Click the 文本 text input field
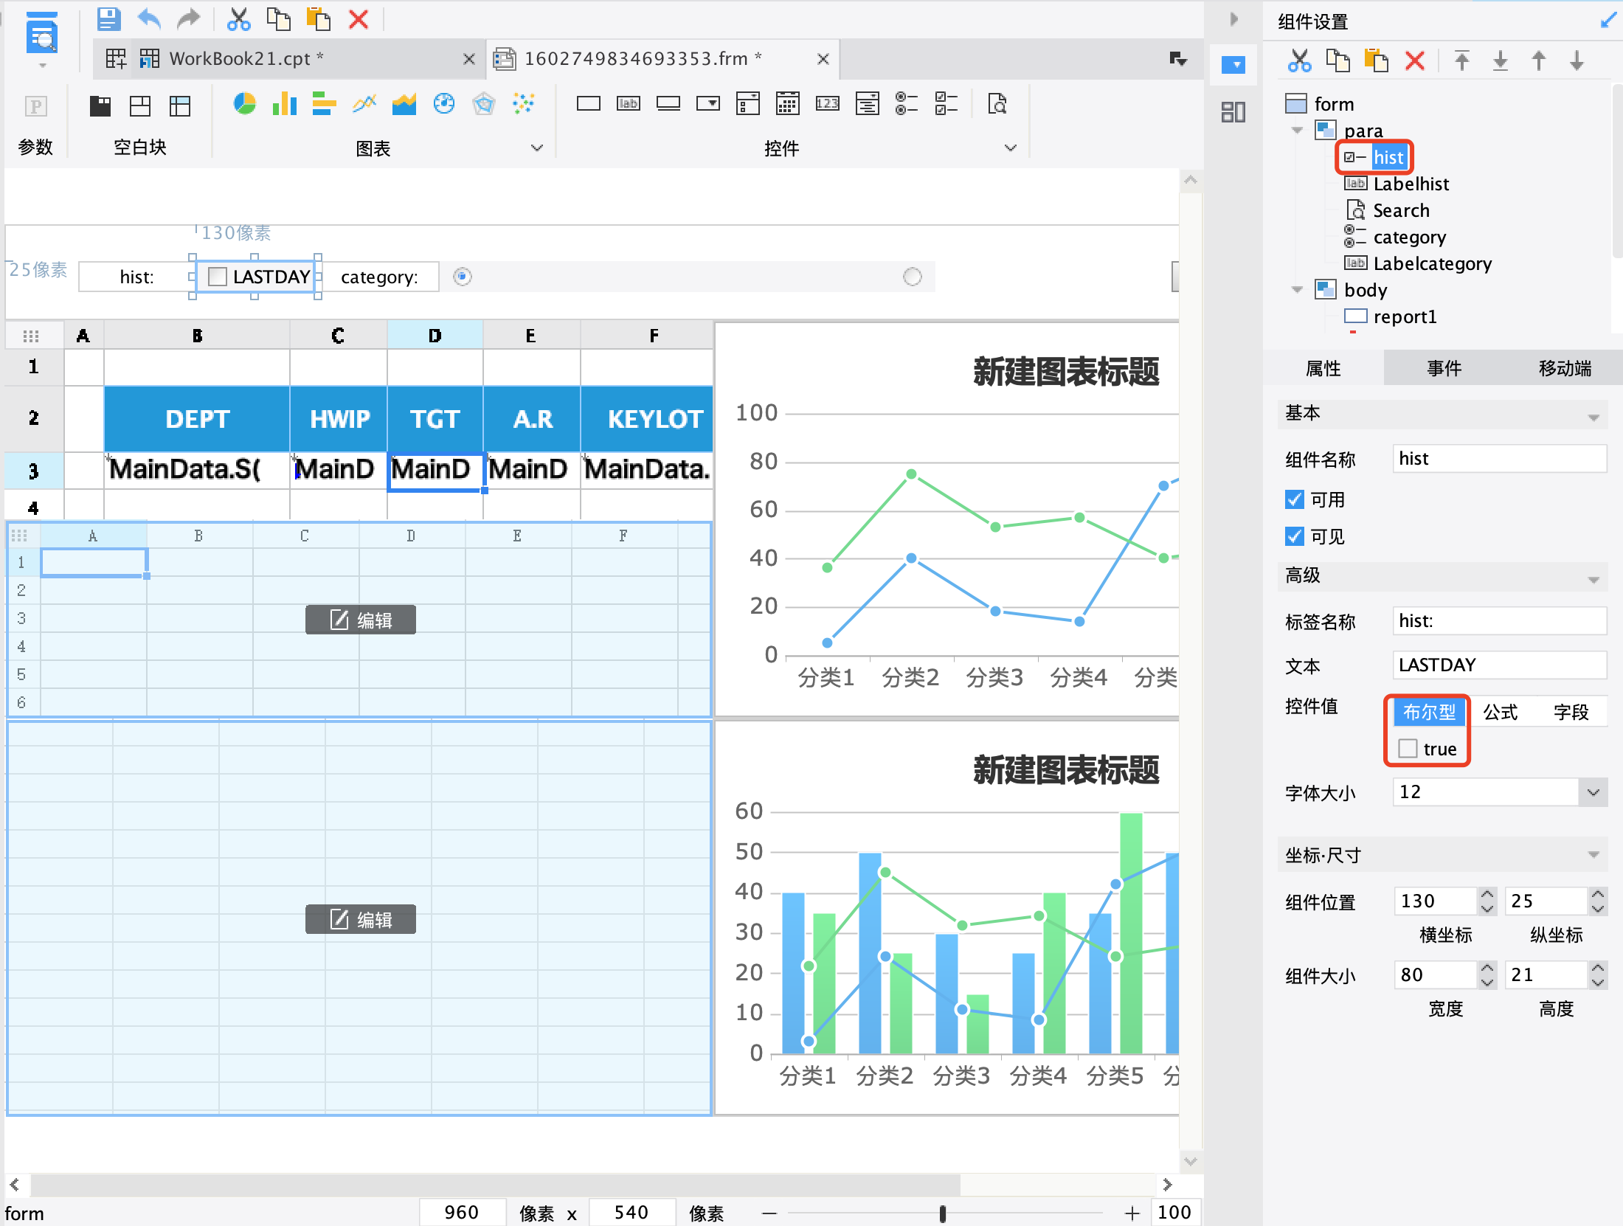This screenshot has width=1623, height=1226. coord(1500,665)
